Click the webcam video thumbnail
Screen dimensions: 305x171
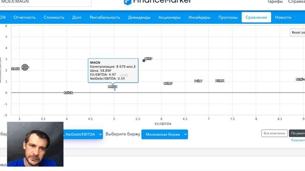coord(35,144)
